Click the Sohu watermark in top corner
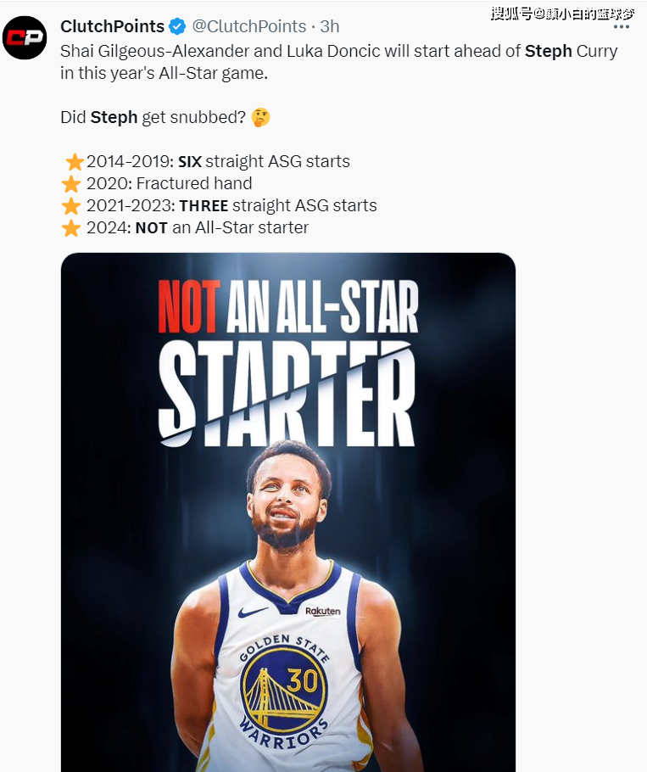Image resolution: width=647 pixels, height=772 pixels. tap(562, 14)
